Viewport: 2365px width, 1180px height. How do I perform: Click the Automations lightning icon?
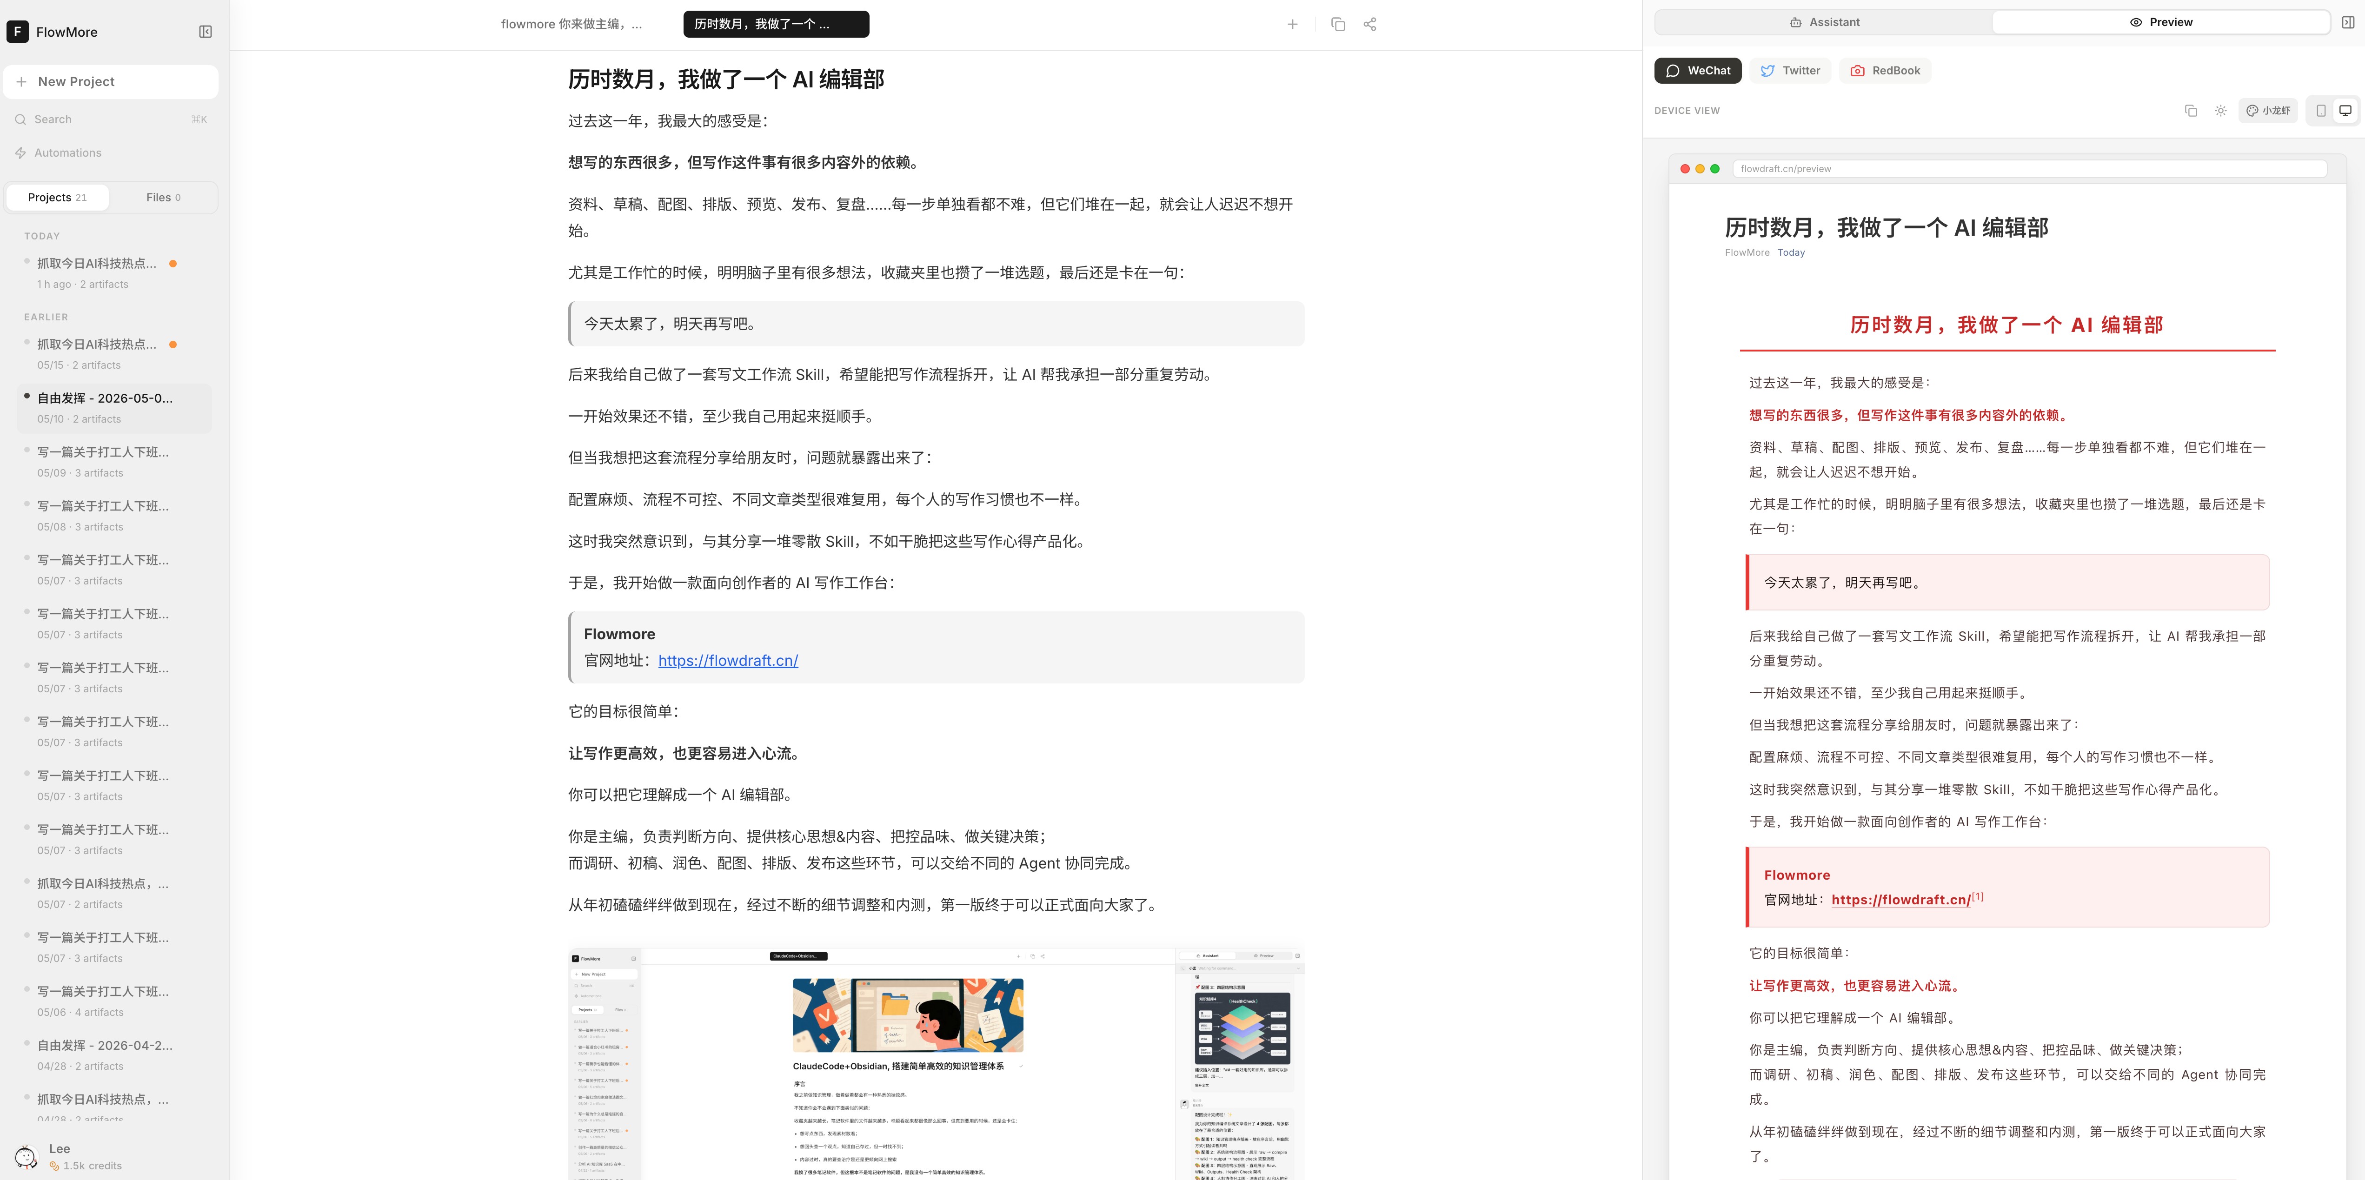click(20, 152)
